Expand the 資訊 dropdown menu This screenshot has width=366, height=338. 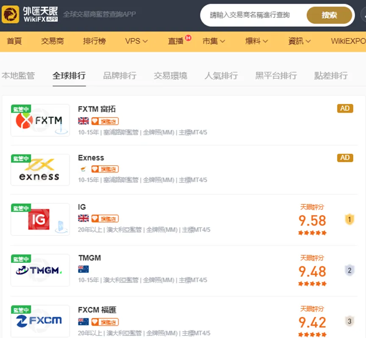coord(299,41)
